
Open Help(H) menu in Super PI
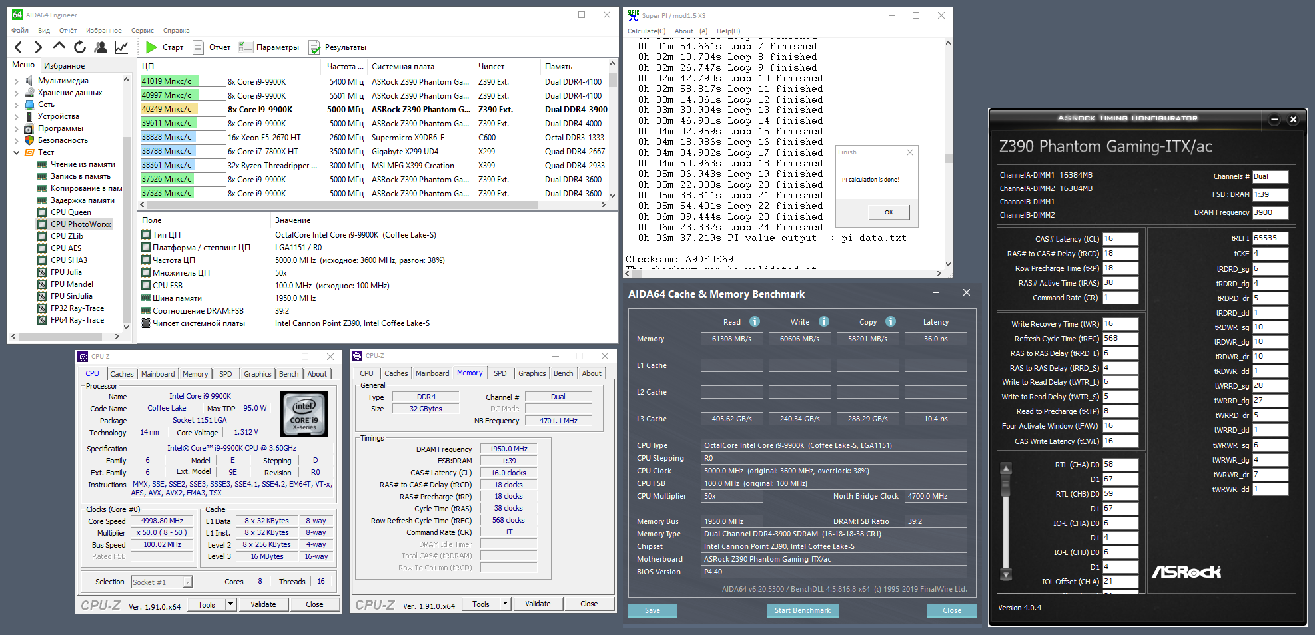tap(729, 31)
